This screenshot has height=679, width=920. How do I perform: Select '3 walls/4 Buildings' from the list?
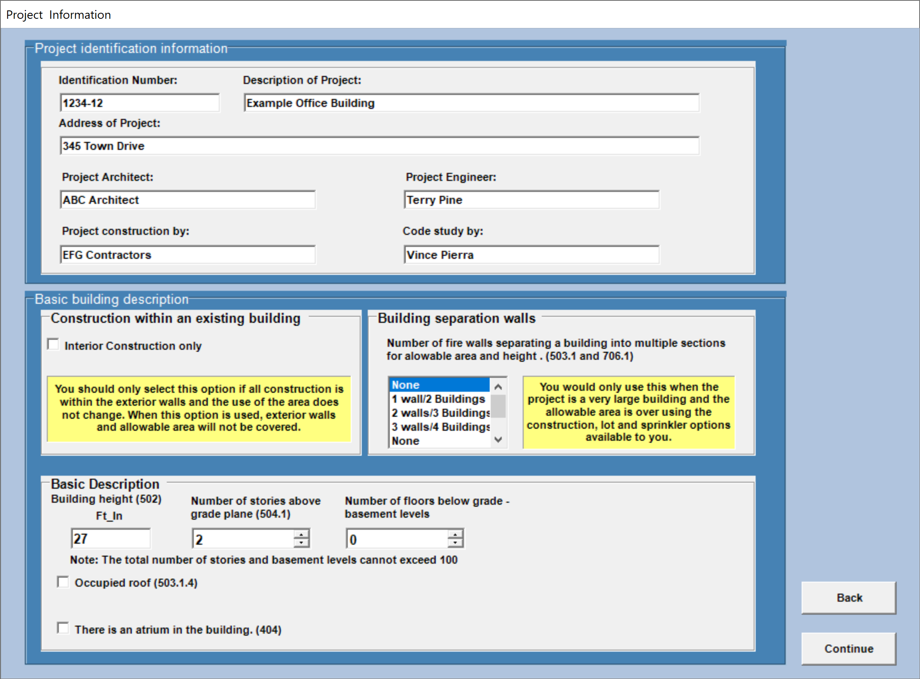pyautogui.click(x=436, y=426)
